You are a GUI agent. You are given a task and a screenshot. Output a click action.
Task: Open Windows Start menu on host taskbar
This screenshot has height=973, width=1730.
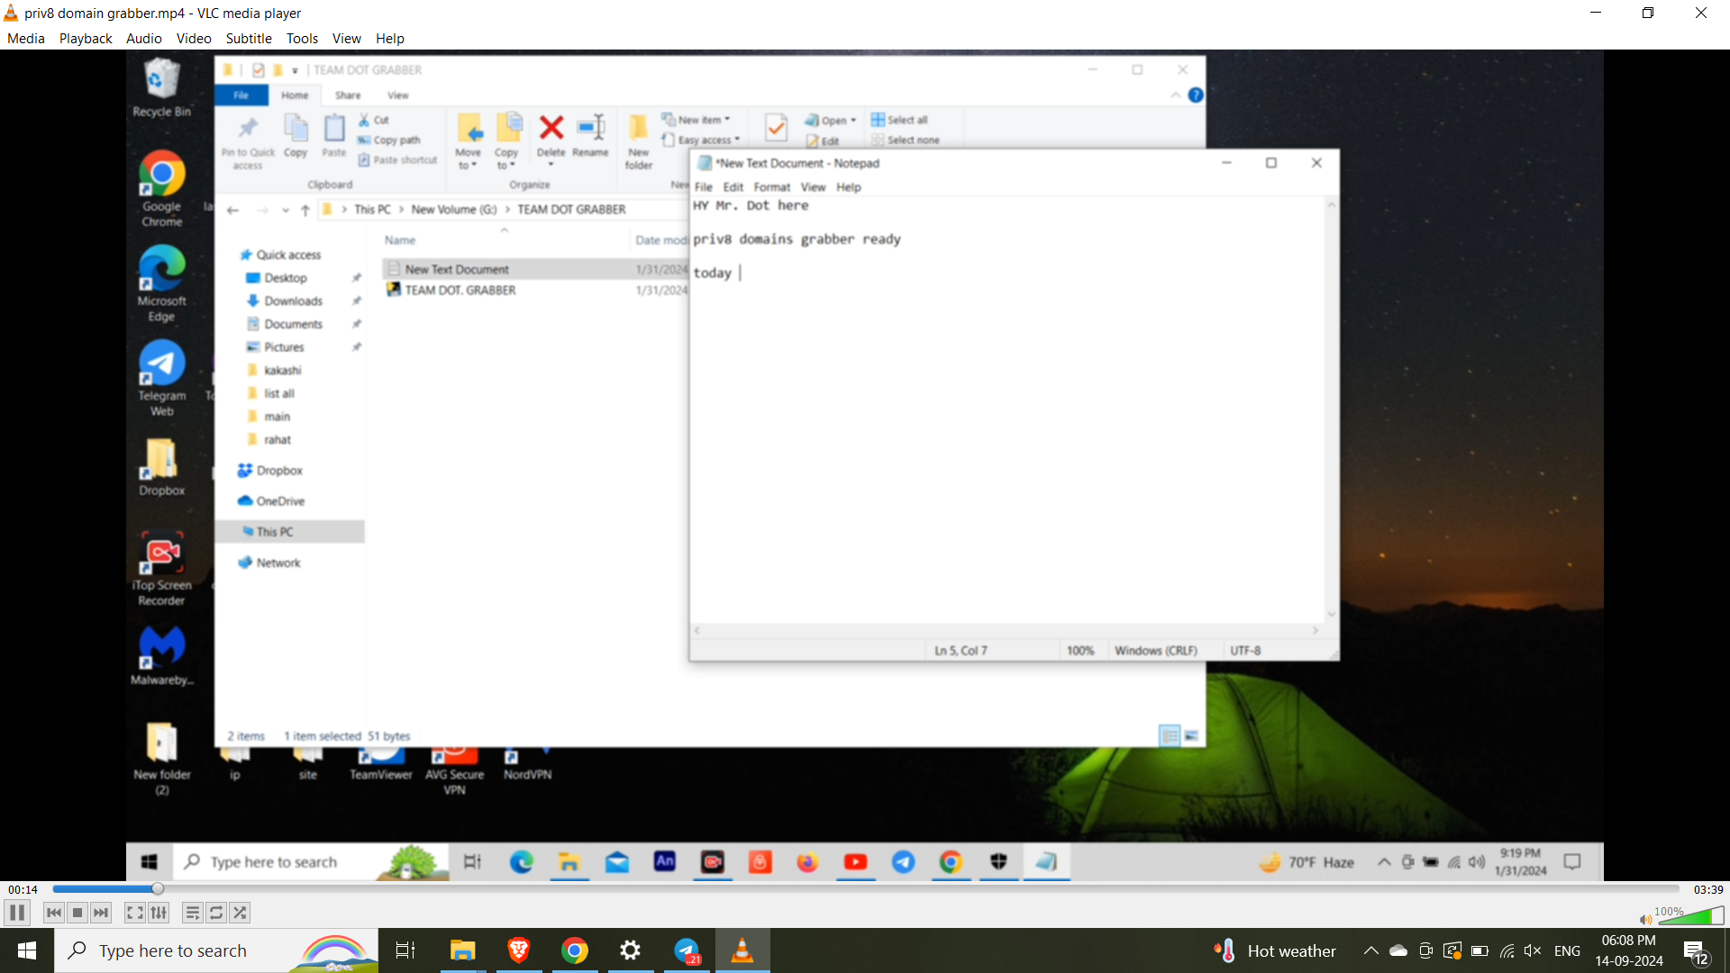(27, 950)
